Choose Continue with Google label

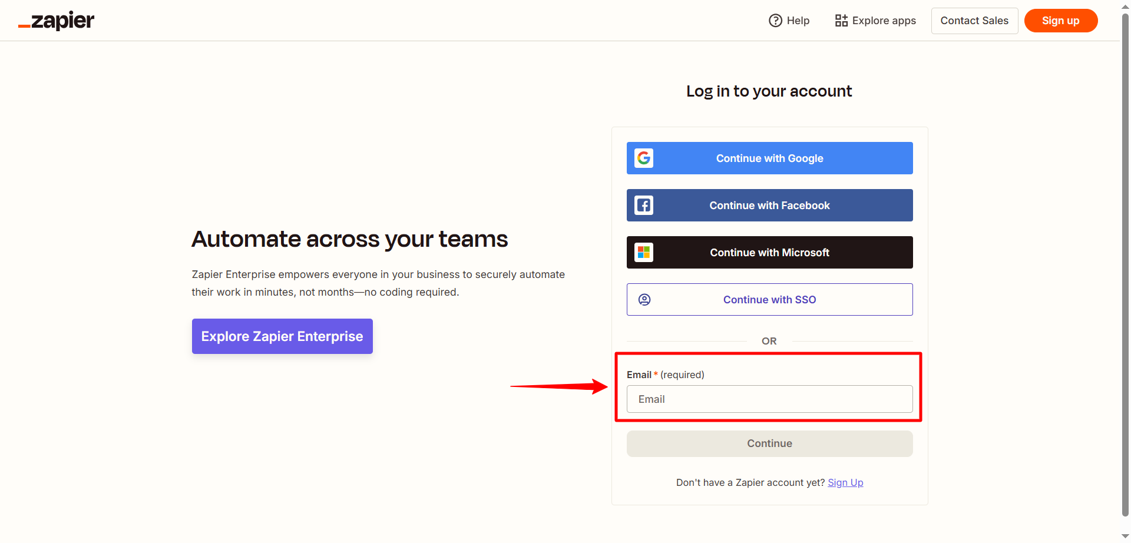[x=769, y=158]
